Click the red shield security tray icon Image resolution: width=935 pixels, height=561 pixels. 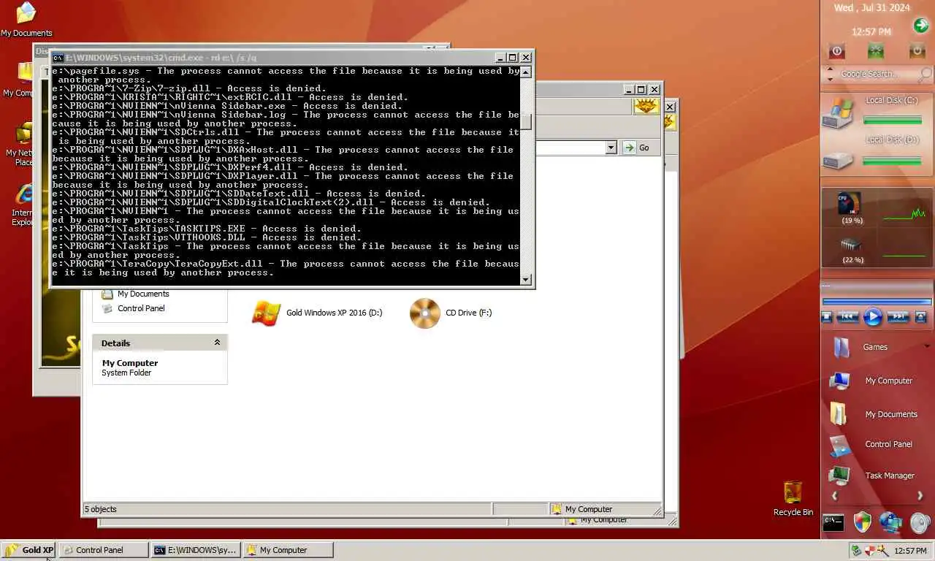(869, 551)
